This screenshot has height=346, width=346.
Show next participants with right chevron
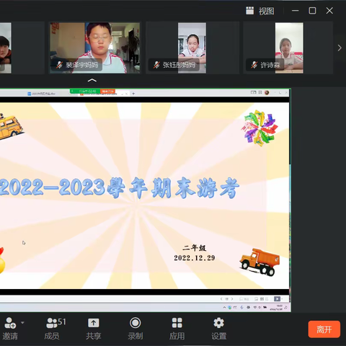coord(340,48)
